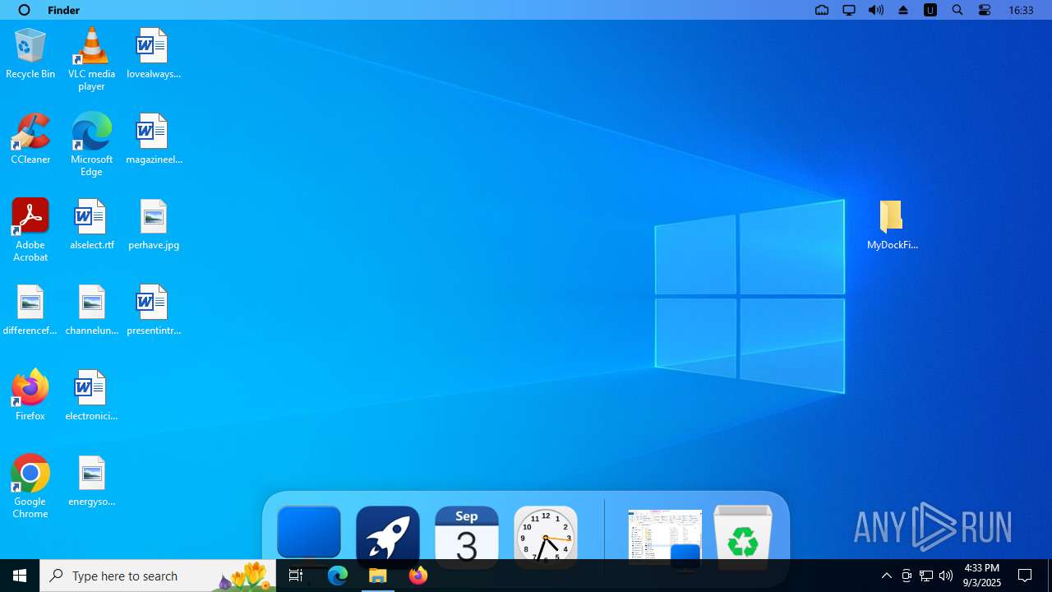Open Microsoft Edge from the taskbar

338,576
